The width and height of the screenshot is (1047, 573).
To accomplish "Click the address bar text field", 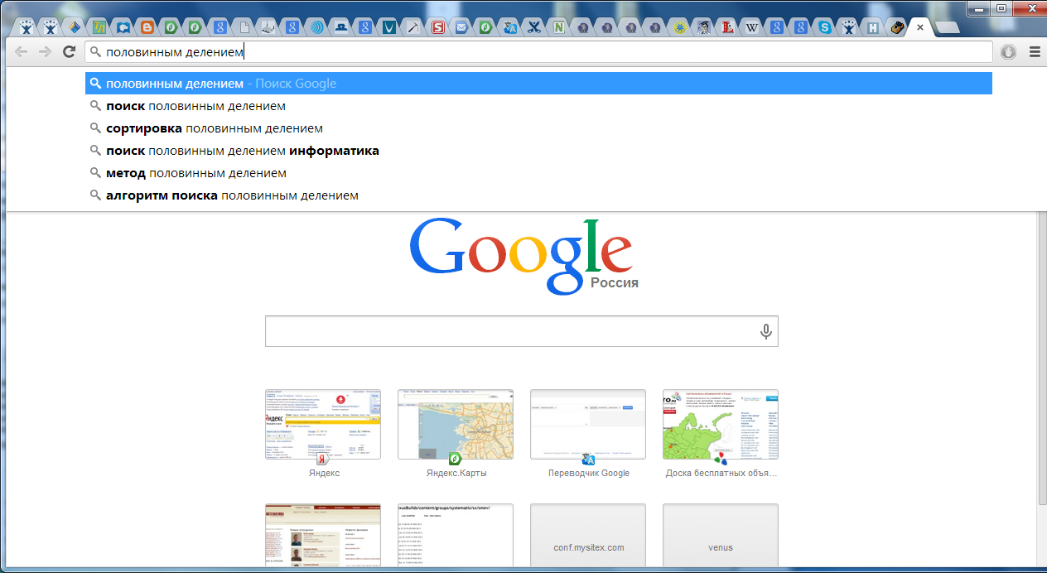I will point(538,52).
